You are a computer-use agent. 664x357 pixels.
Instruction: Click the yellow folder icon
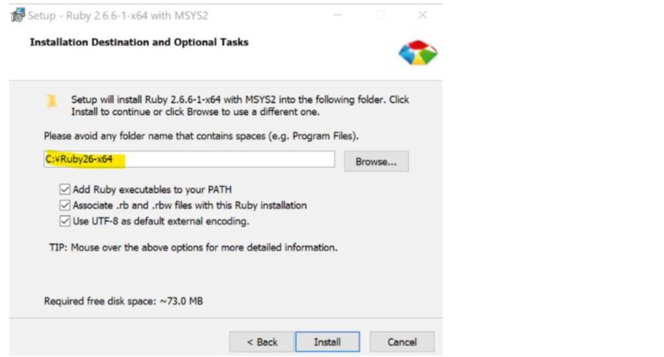coord(53,100)
